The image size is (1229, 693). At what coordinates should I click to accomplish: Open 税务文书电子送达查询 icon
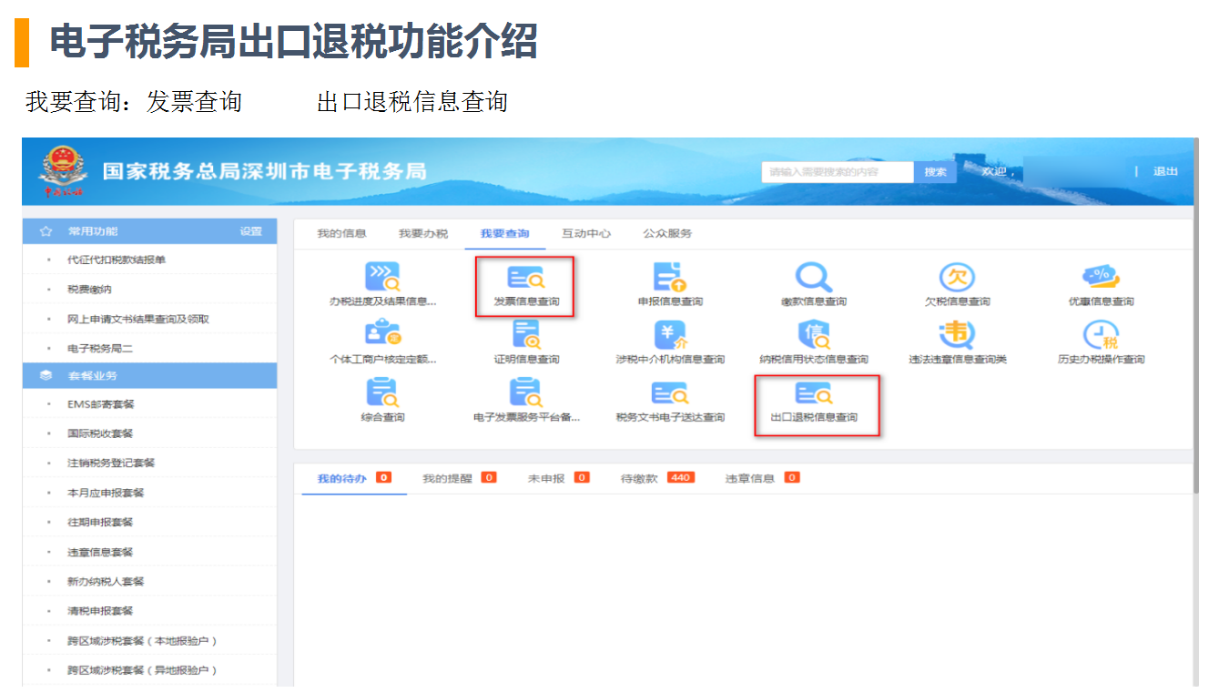(x=670, y=393)
